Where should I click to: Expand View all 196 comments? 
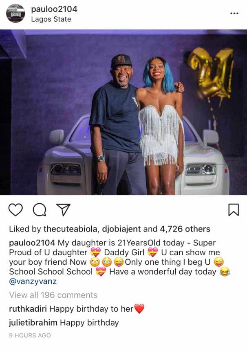(53, 295)
